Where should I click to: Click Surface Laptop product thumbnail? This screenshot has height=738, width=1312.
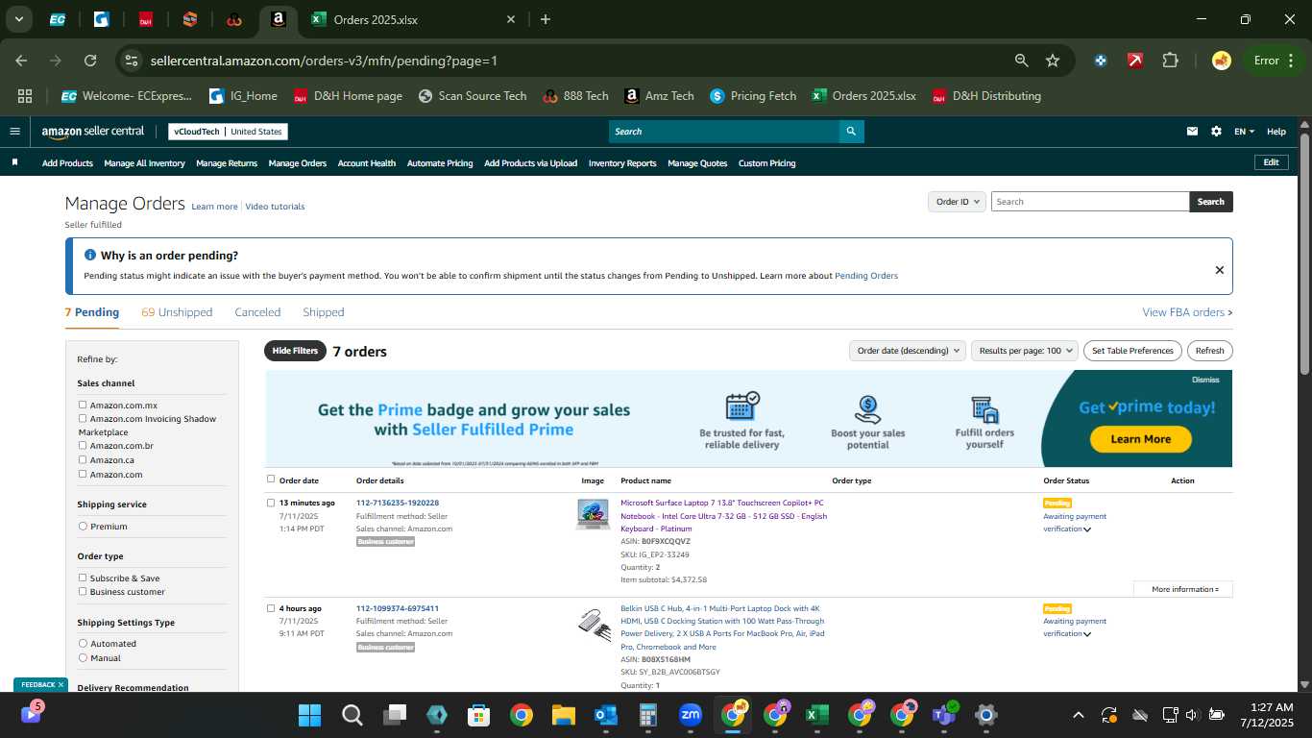tap(593, 514)
